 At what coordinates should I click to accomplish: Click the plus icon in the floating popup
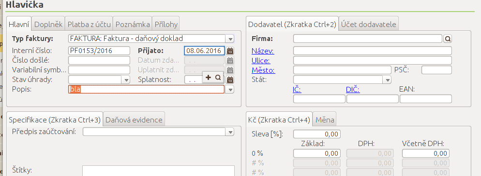coord(208,78)
